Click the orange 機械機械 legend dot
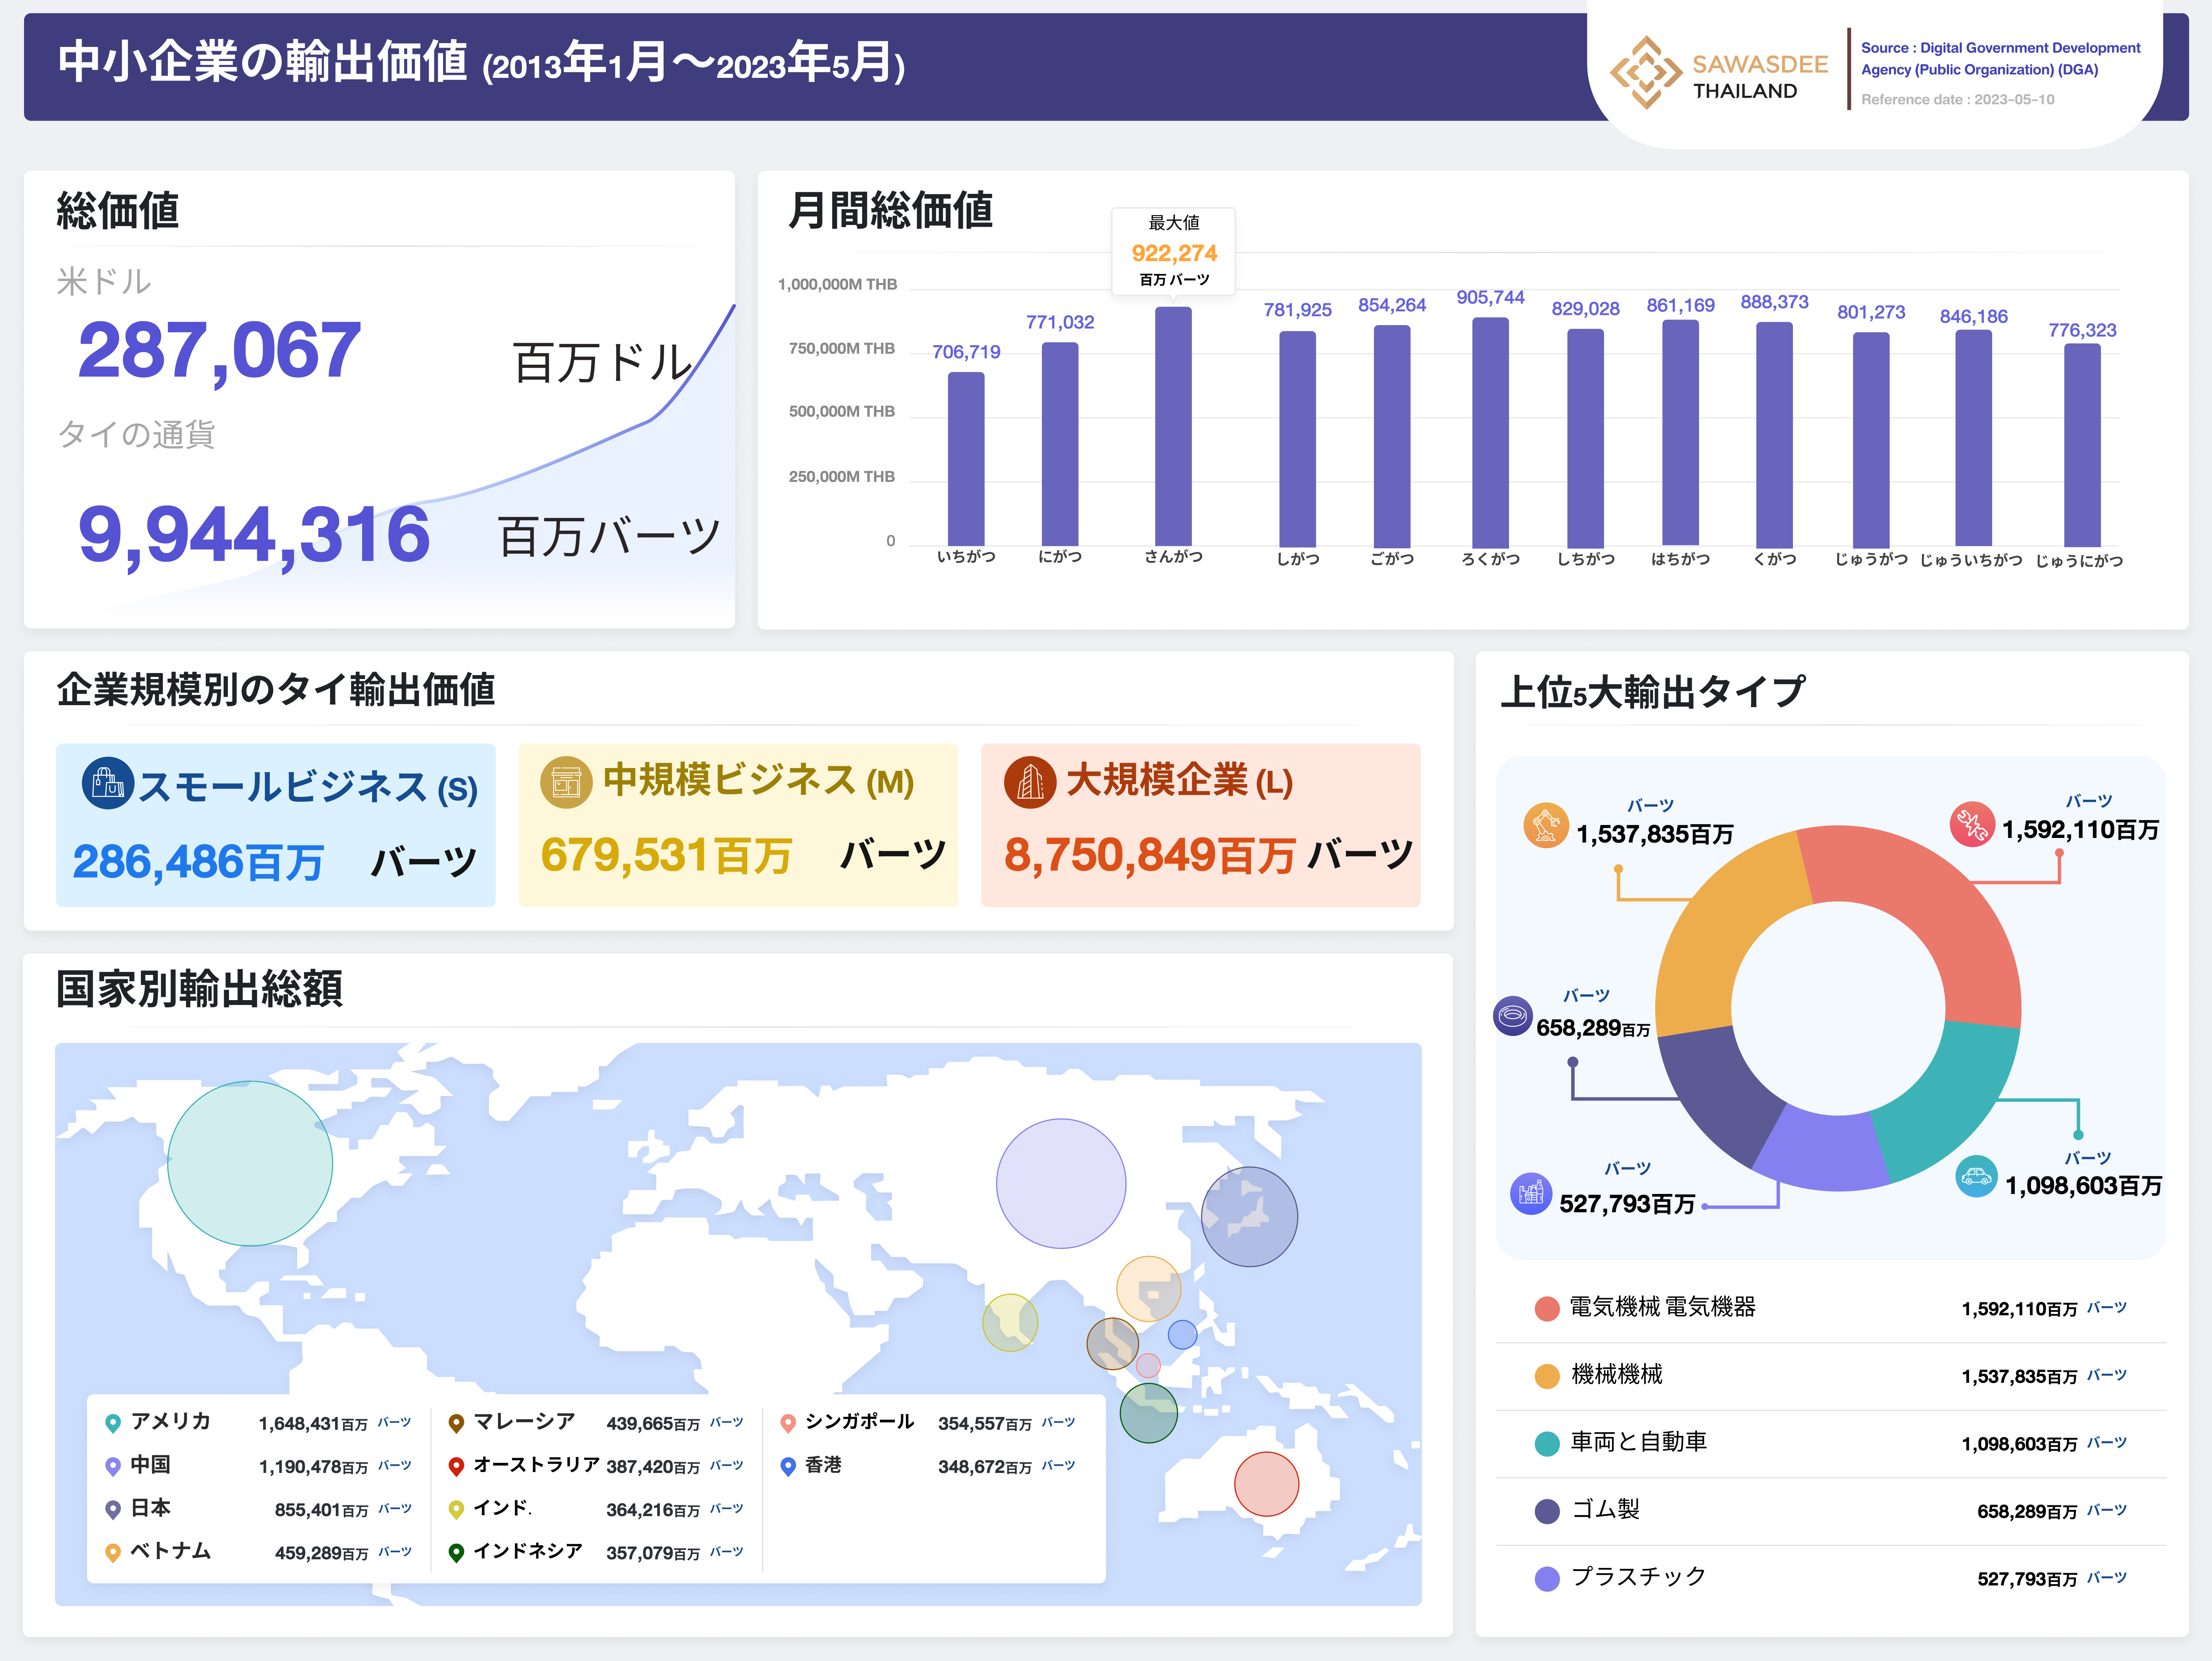This screenshot has width=2212, height=1661. [x=1547, y=1376]
